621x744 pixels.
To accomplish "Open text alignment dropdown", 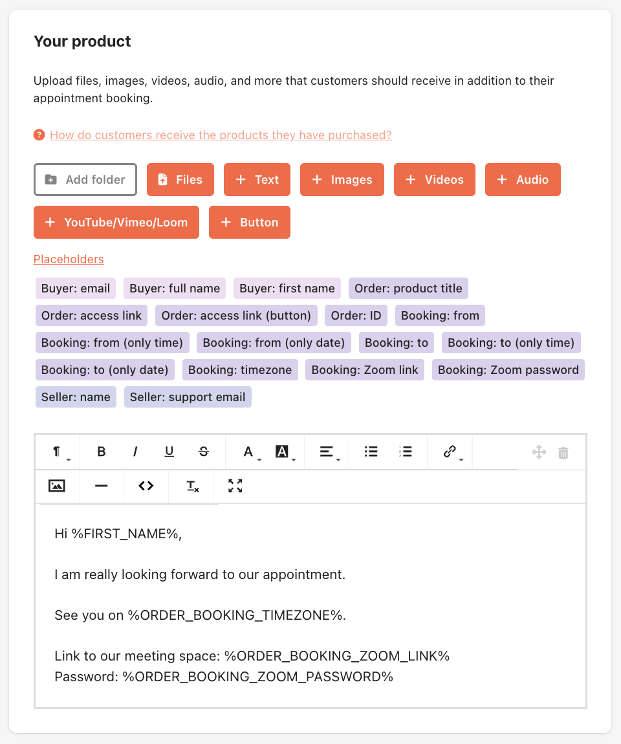I will click(328, 452).
